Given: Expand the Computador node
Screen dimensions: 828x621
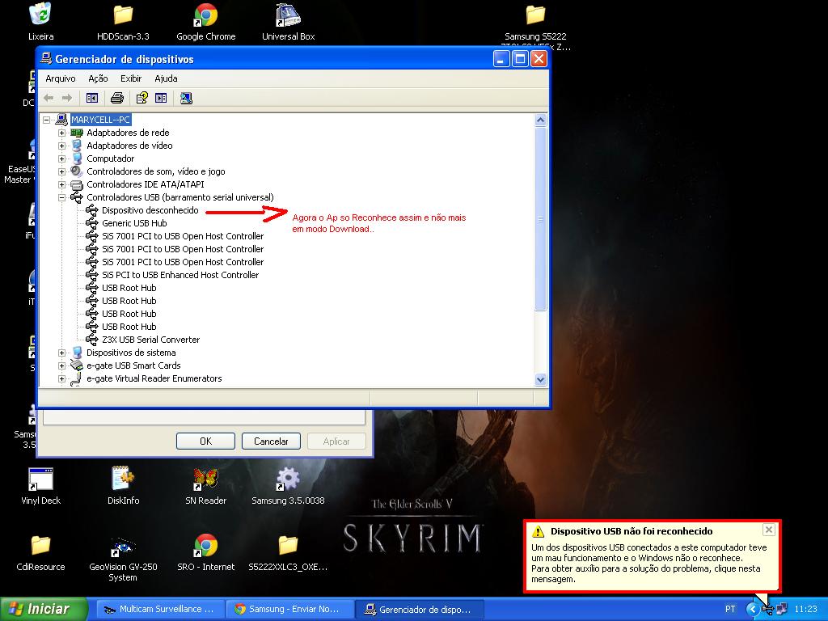Looking at the screenshot, I should (61, 159).
